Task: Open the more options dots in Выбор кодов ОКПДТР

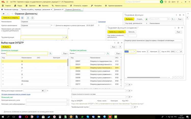Action: tap(115, 43)
